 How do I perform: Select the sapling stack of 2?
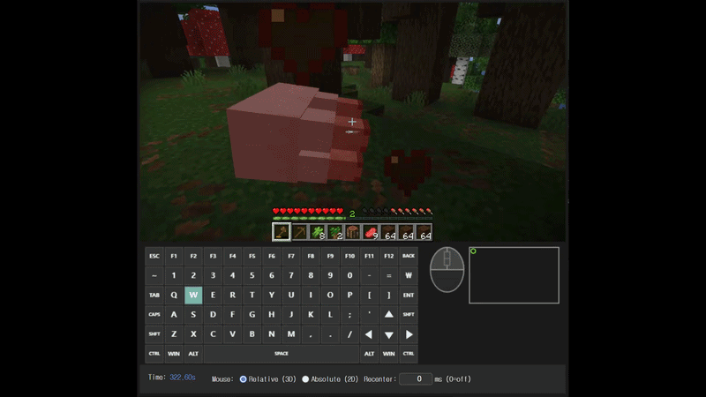[x=335, y=232]
